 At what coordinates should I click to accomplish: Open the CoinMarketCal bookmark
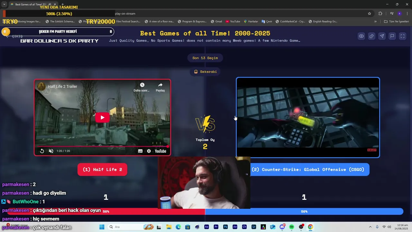pos(290,22)
